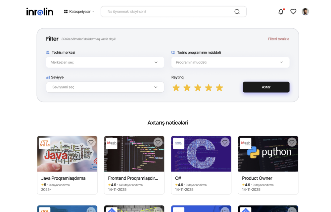Expand the Səviyyəni seç dropdown
The height and width of the screenshot is (212, 331).
click(105, 87)
